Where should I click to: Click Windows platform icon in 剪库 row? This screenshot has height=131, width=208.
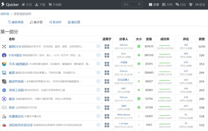pos(107,108)
